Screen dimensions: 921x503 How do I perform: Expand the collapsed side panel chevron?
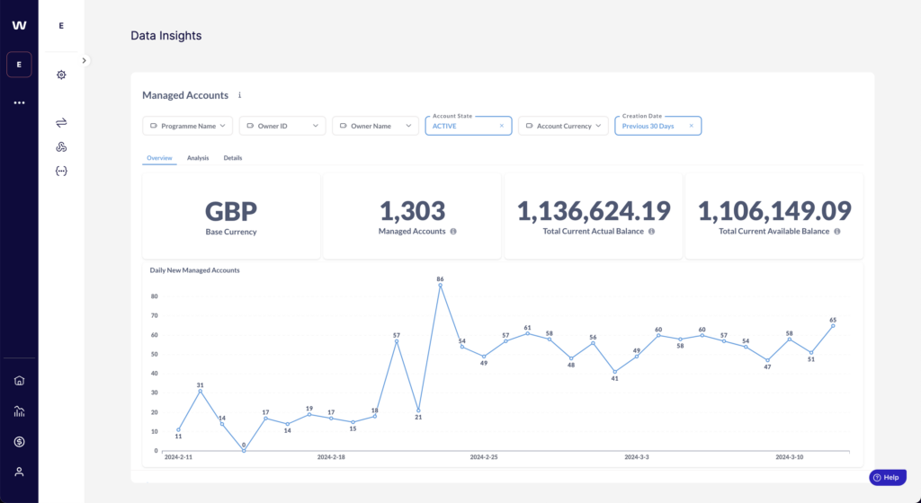tap(84, 60)
